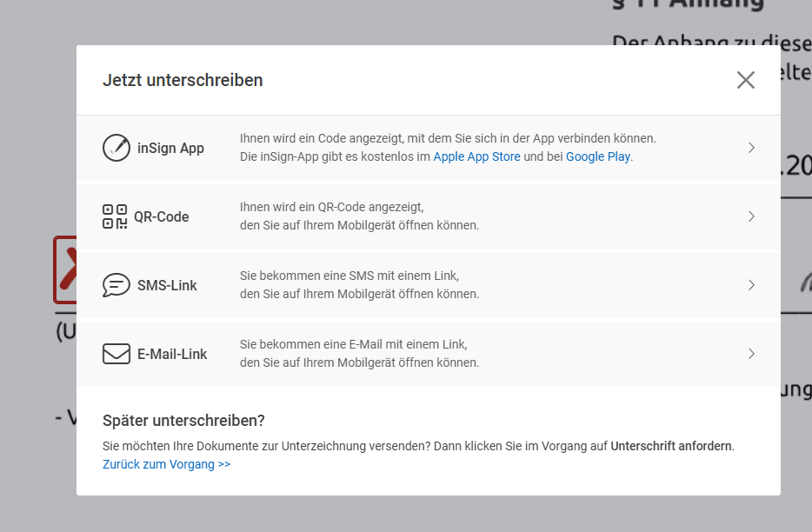Select the inSign App label
This screenshot has height=532, width=812.
[170, 148]
